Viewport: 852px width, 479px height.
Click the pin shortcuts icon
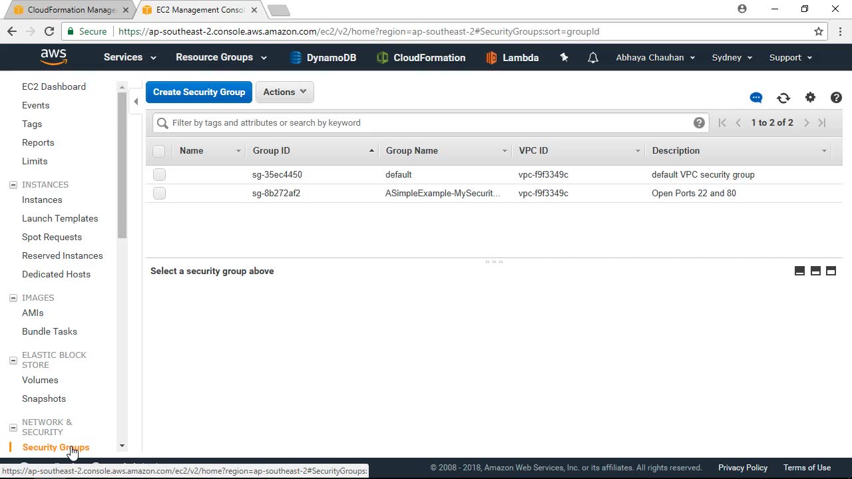pos(564,58)
